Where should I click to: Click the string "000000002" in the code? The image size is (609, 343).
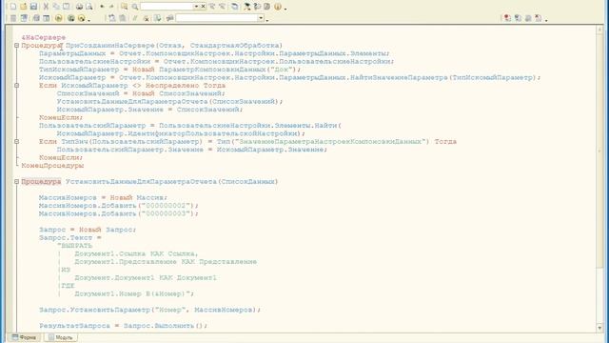166,206
